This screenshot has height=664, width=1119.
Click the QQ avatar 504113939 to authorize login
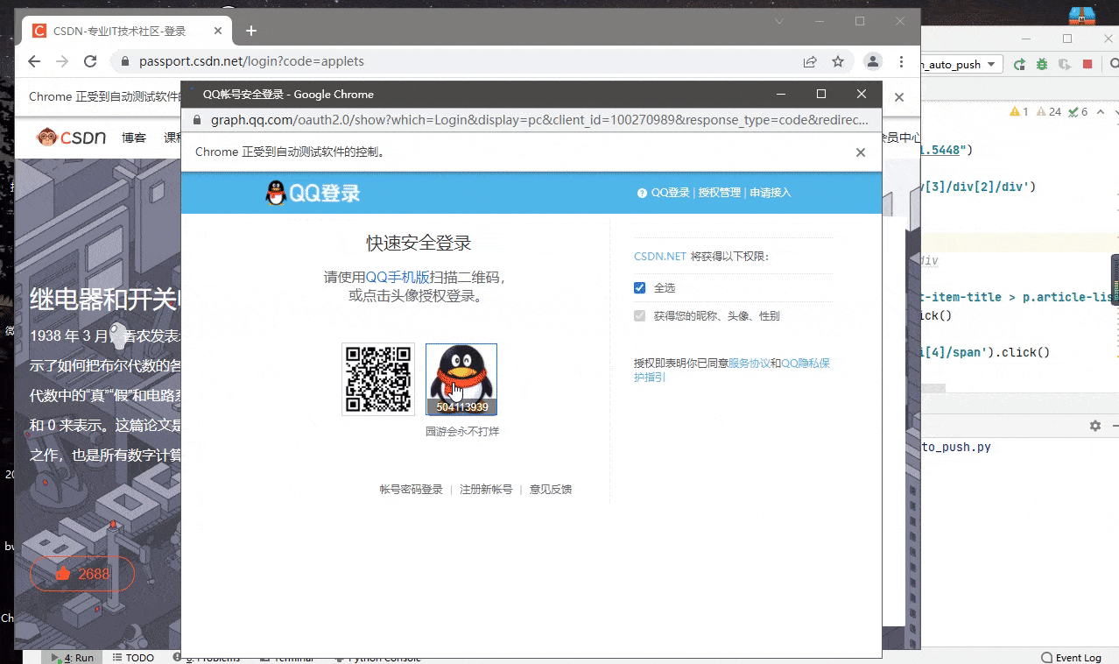[x=461, y=379]
